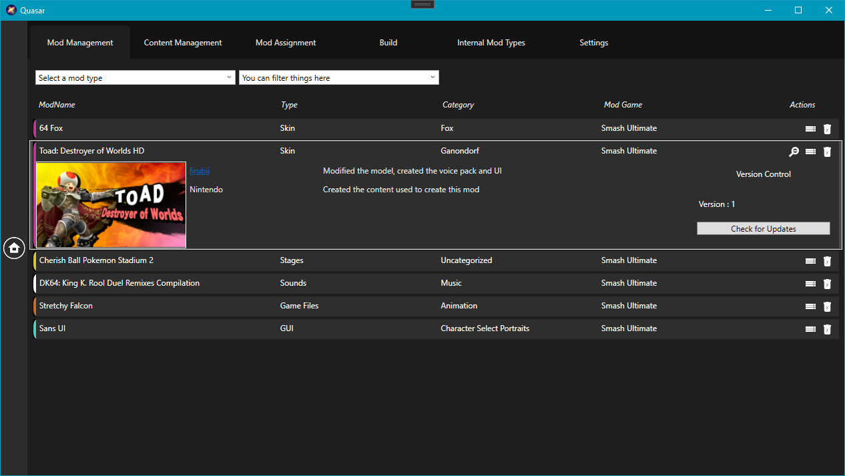845x476 pixels.
Task: Click the trash icon for Sans UI
Action: click(827, 328)
